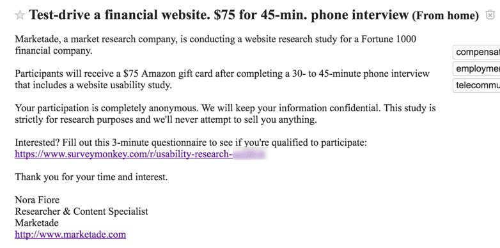Click the 'Thank you for your time' sentence
This screenshot has width=500, height=248.
[x=91, y=176]
